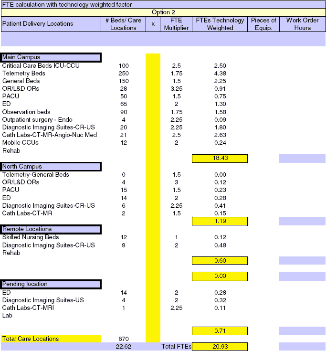Select the Pending location section header
This screenshot has width=326, height=351.
point(51,284)
